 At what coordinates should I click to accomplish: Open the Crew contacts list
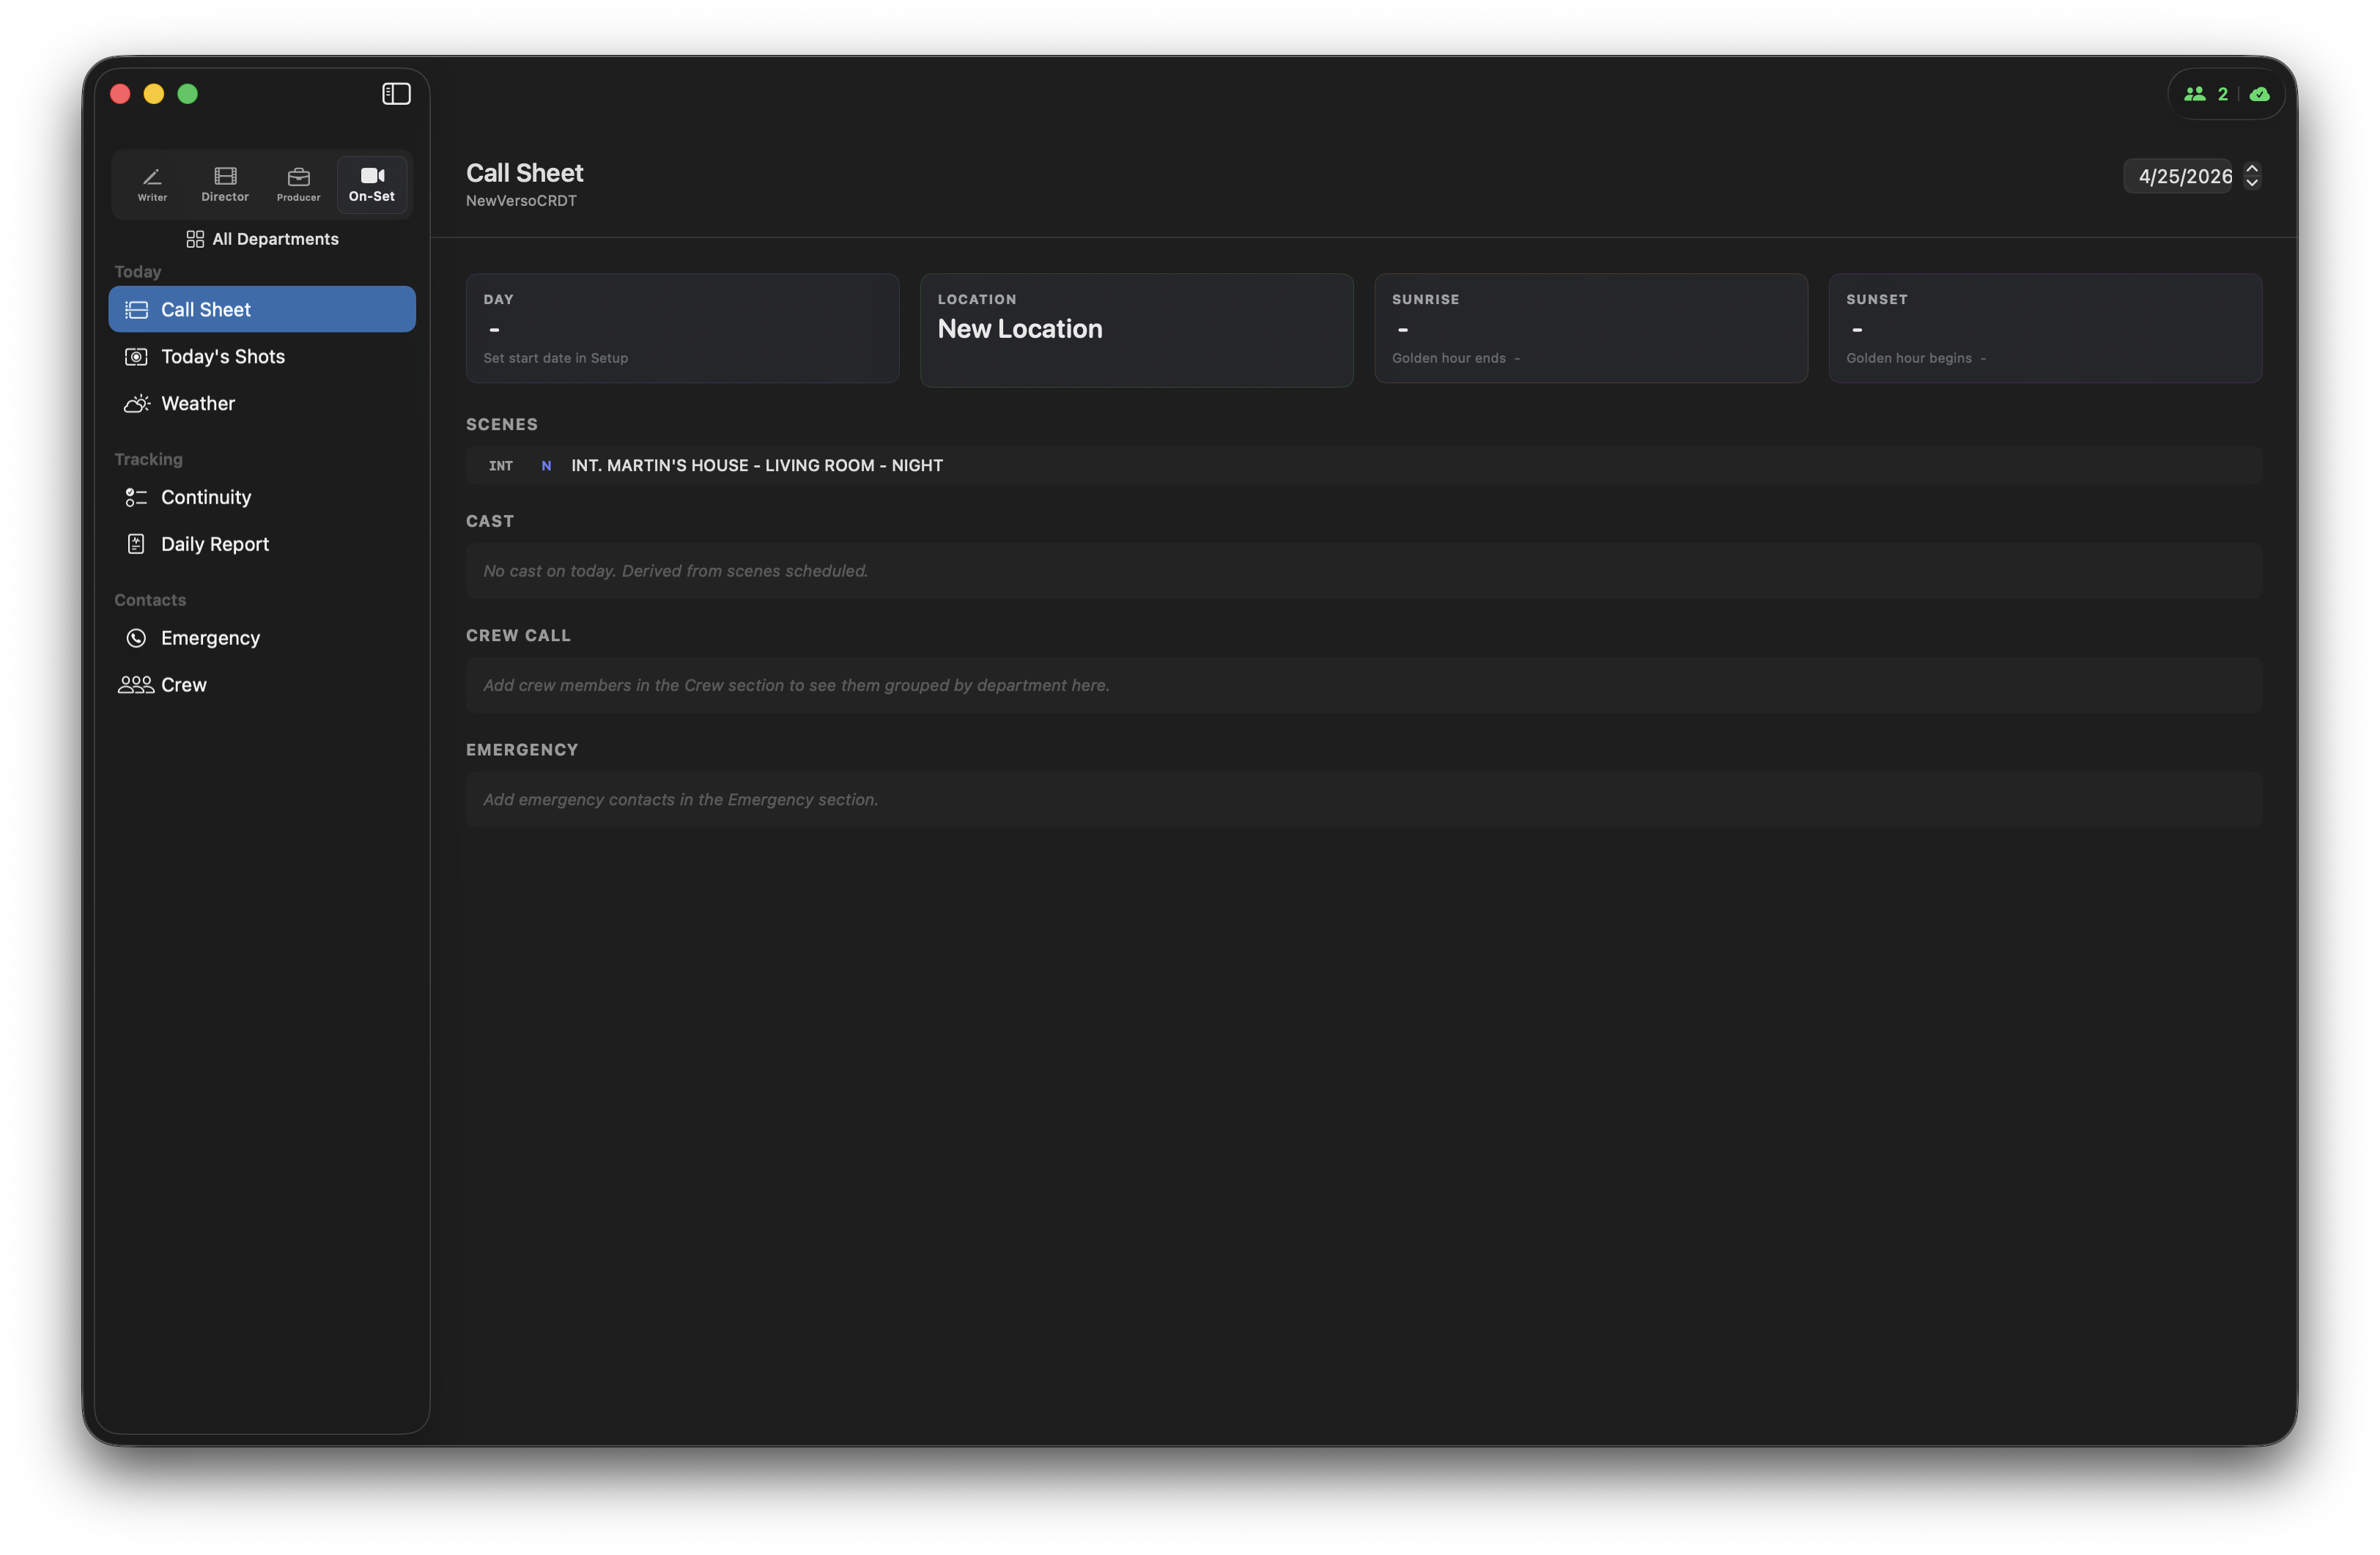click(183, 686)
